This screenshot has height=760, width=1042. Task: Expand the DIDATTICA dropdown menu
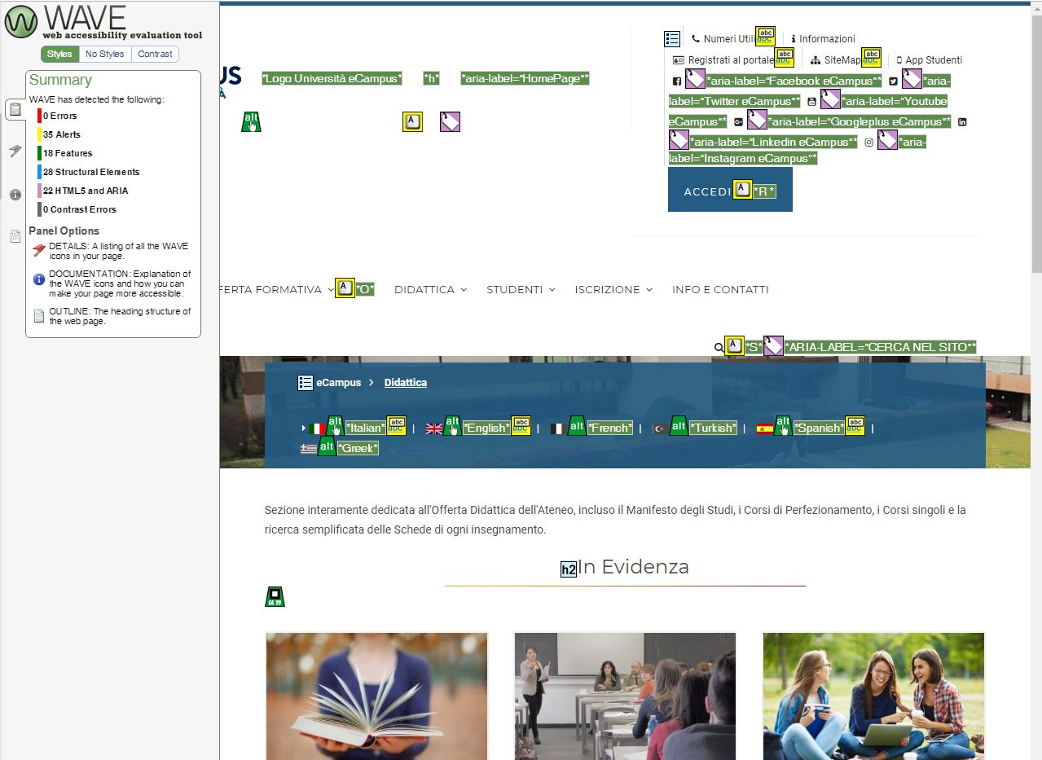point(430,289)
